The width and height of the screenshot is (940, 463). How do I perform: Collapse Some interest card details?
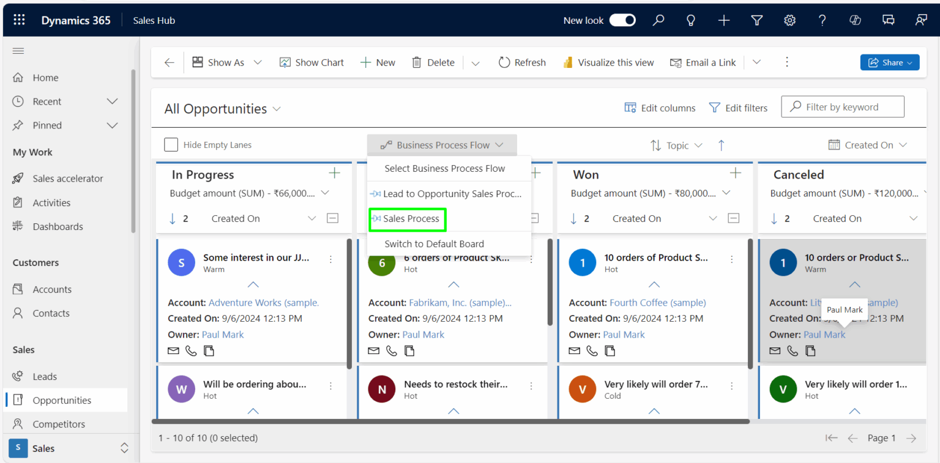point(253,285)
